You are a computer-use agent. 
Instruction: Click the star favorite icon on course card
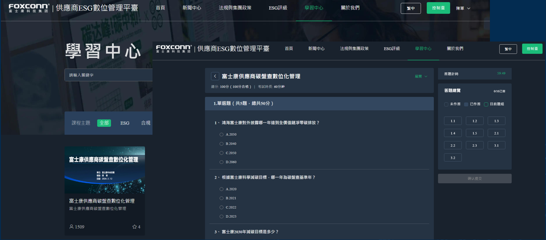coord(135,227)
